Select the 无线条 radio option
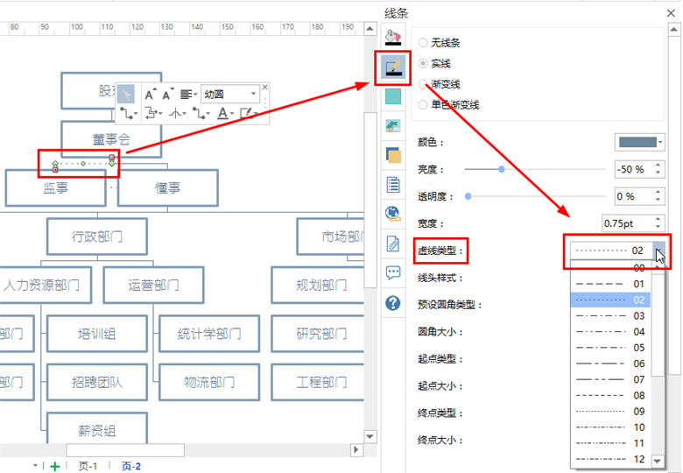Screen dimensions: 683x473 [425, 42]
